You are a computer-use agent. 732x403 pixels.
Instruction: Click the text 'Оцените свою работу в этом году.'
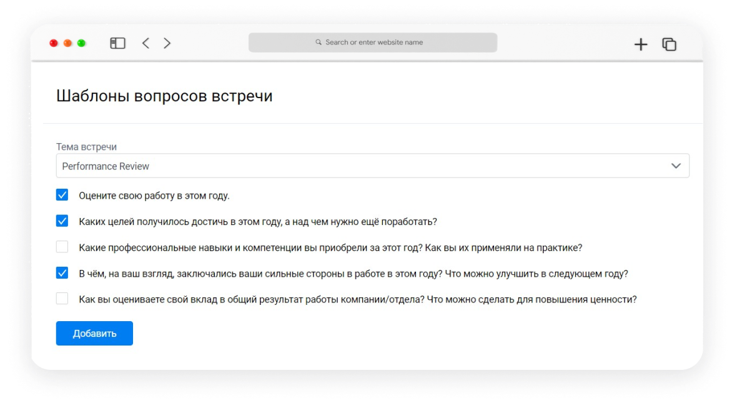pos(154,196)
